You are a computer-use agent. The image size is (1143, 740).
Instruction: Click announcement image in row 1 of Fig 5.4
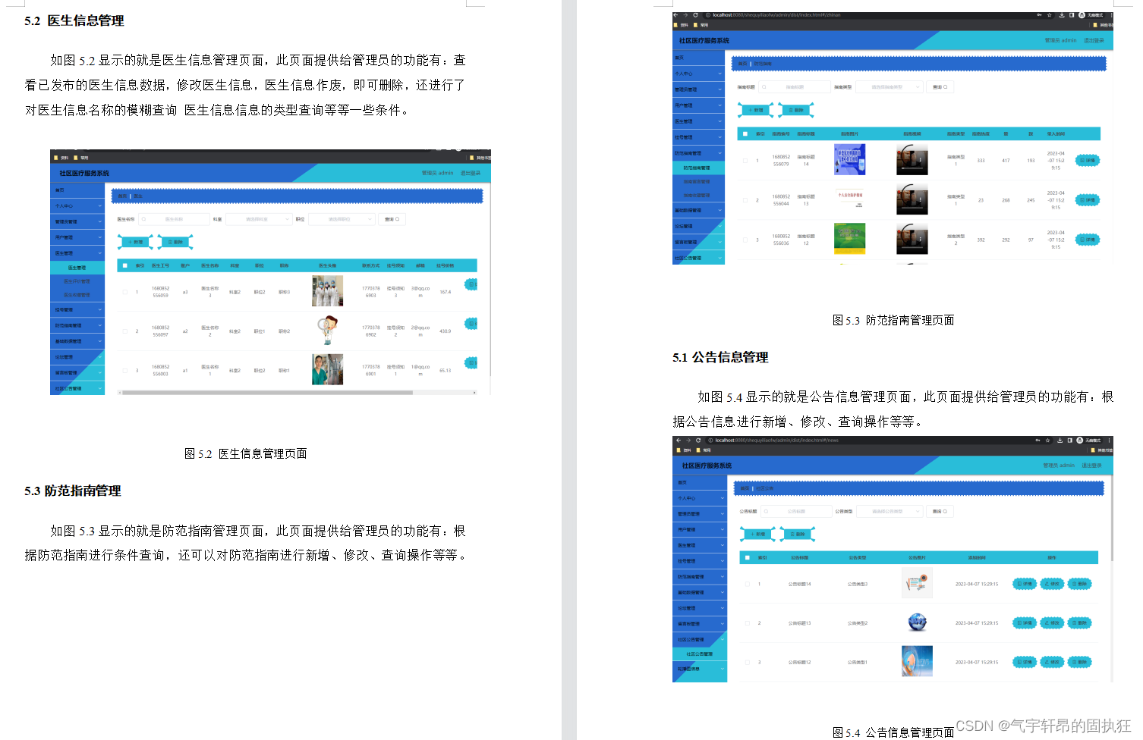(917, 583)
